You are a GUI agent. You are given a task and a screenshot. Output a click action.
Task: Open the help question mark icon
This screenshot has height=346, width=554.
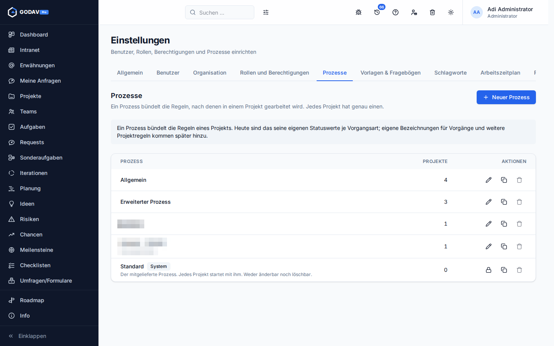tap(395, 12)
